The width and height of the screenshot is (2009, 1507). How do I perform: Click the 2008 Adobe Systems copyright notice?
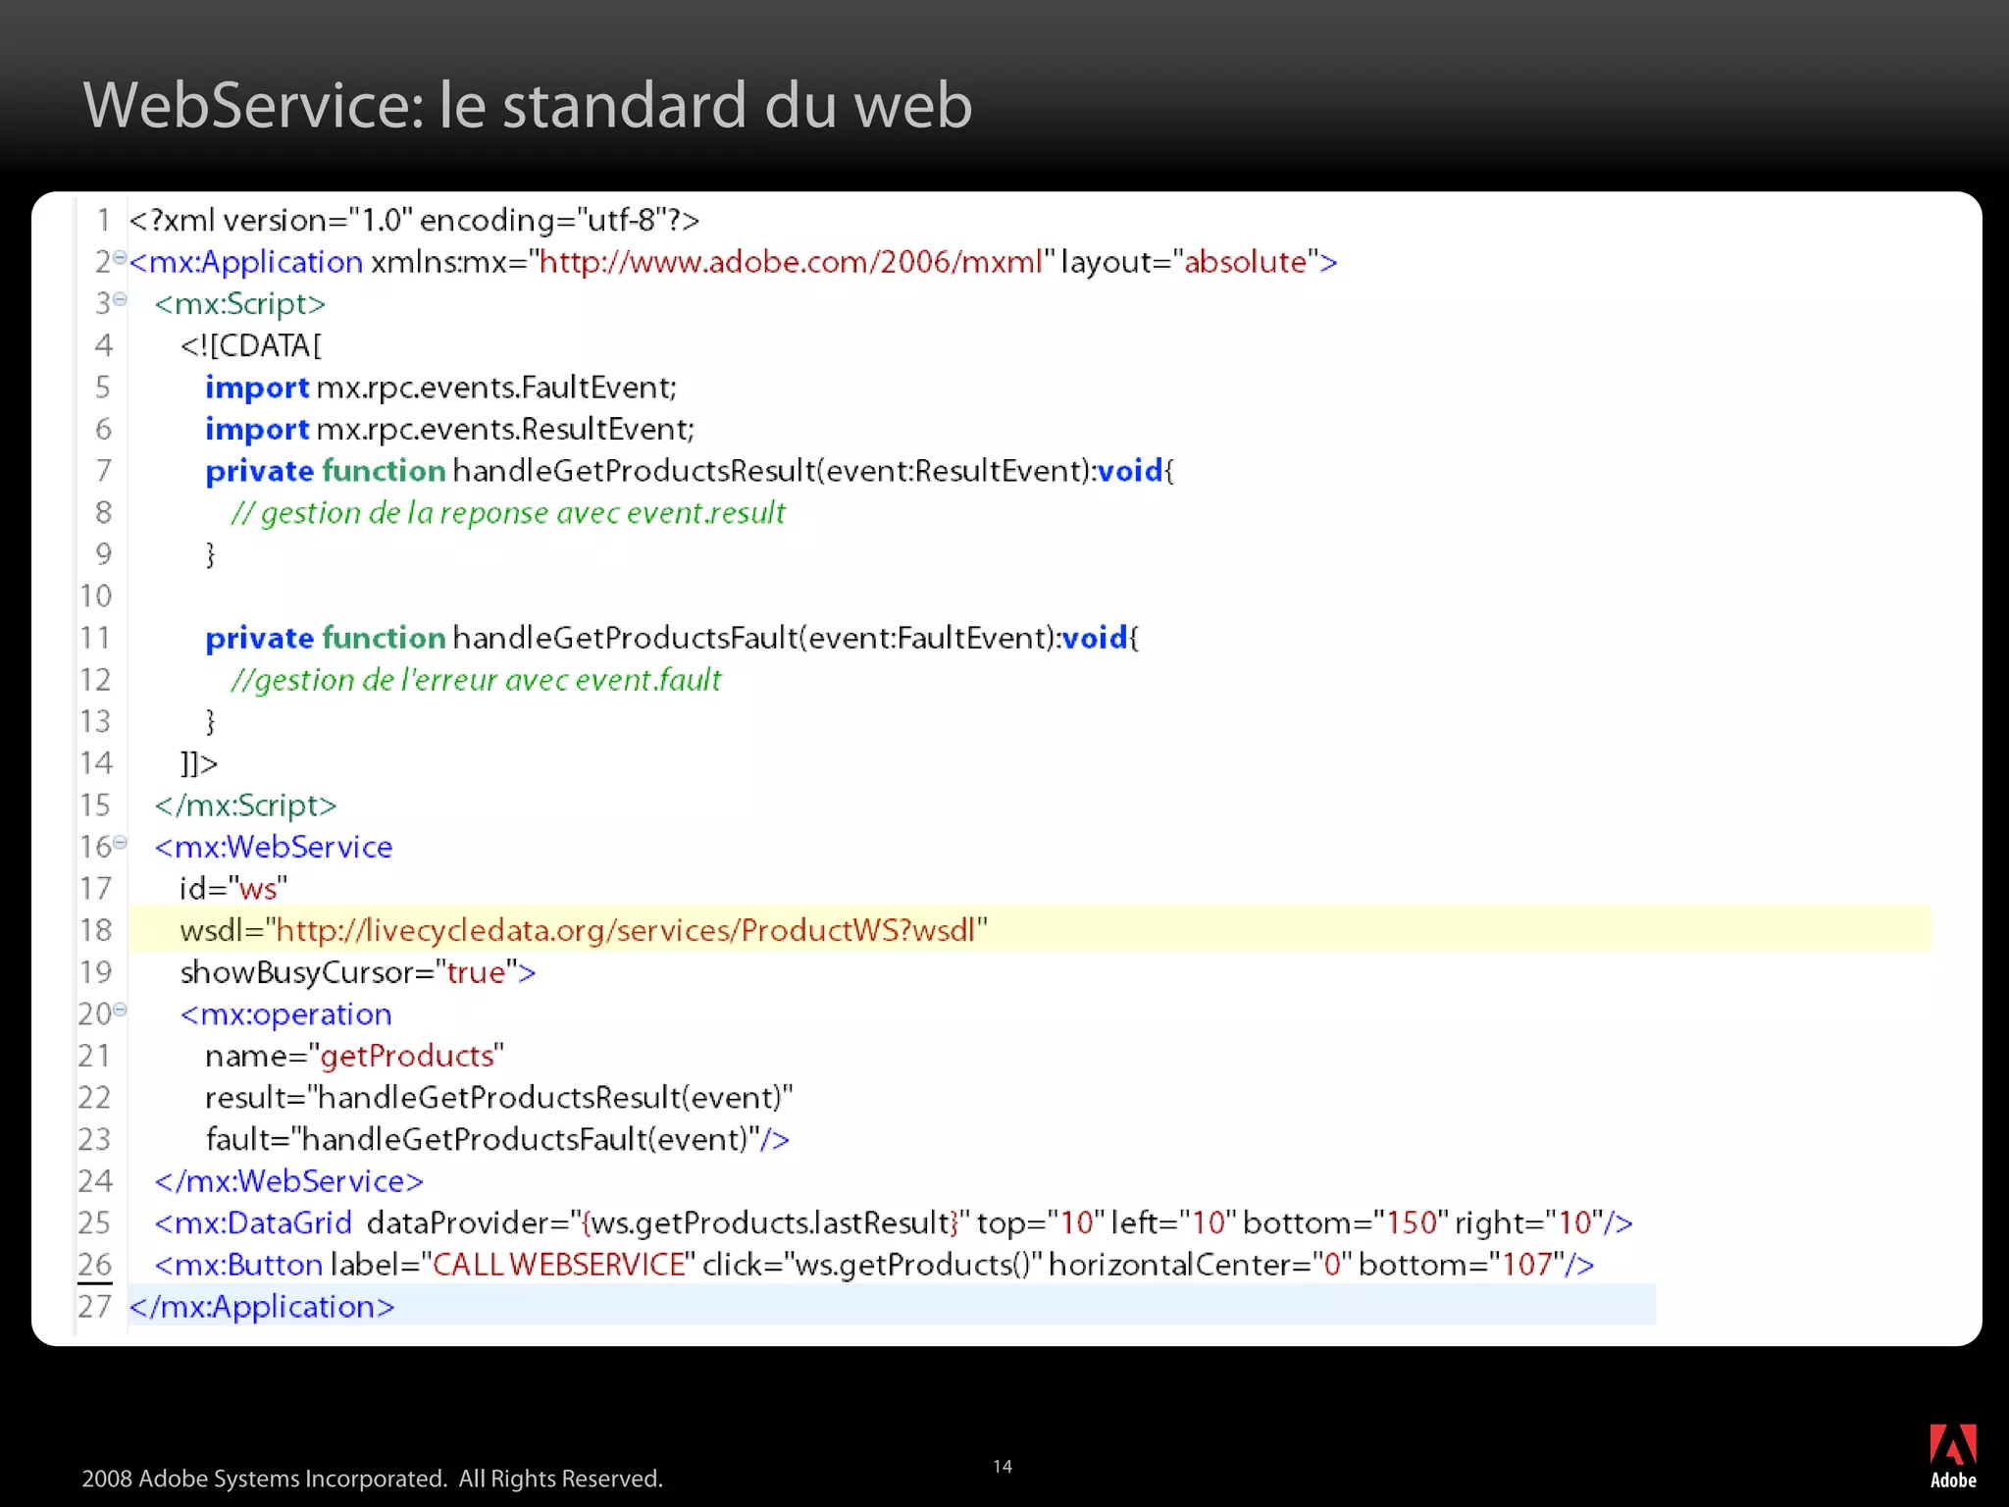[372, 1479]
